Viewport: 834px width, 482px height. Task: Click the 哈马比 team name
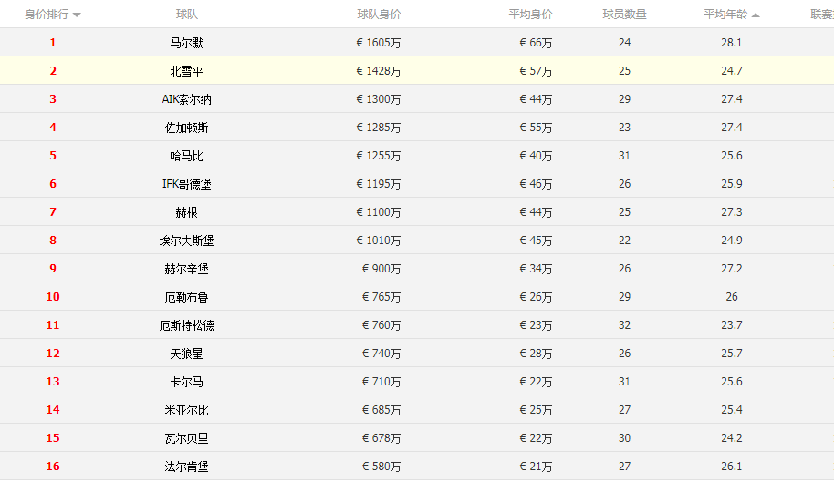186,156
